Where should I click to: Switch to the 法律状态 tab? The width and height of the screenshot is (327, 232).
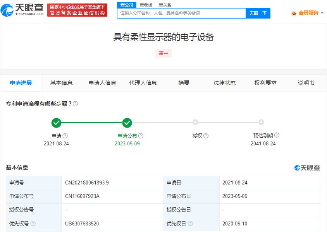225,83
